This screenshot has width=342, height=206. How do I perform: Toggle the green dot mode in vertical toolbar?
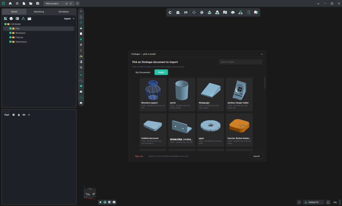pyautogui.click(x=81, y=75)
